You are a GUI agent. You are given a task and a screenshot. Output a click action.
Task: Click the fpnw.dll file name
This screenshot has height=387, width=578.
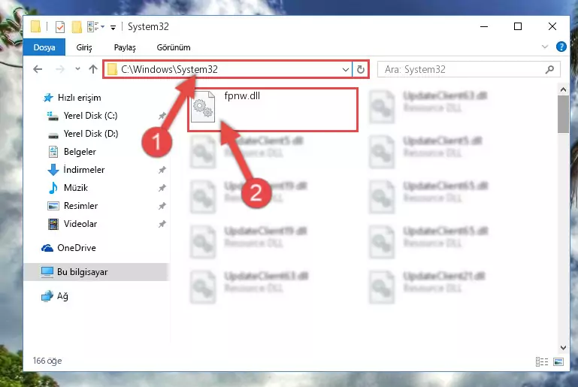pyautogui.click(x=242, y=96)
